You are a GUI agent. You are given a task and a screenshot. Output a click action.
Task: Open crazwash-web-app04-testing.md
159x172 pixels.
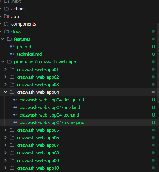pyautogui.click(x=52, y=123)
